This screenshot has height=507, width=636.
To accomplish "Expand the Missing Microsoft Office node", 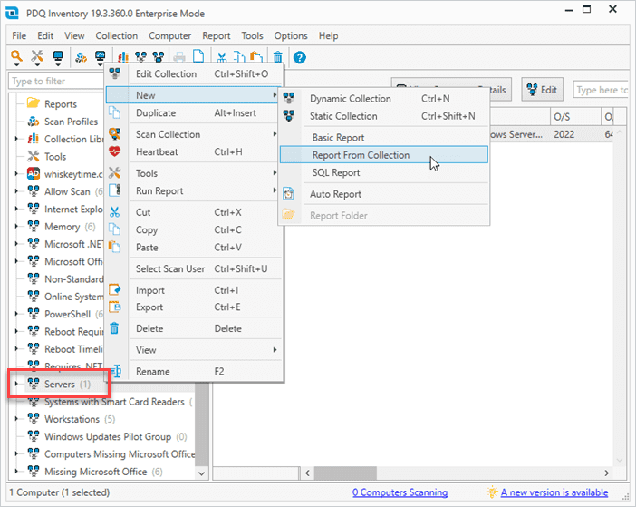I will [16, 472].
